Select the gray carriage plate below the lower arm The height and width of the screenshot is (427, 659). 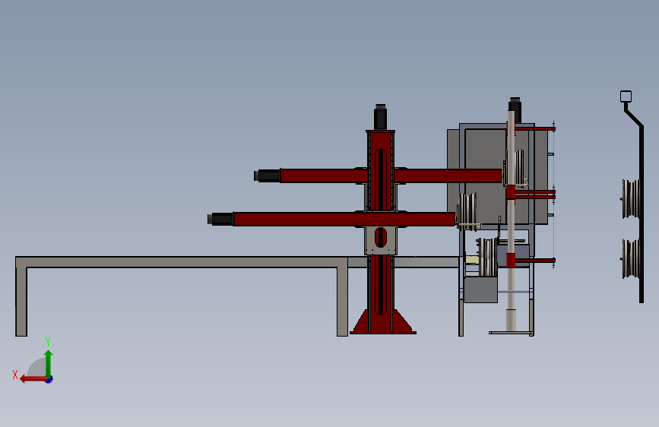pyautogui.click(x=381, y=240)
